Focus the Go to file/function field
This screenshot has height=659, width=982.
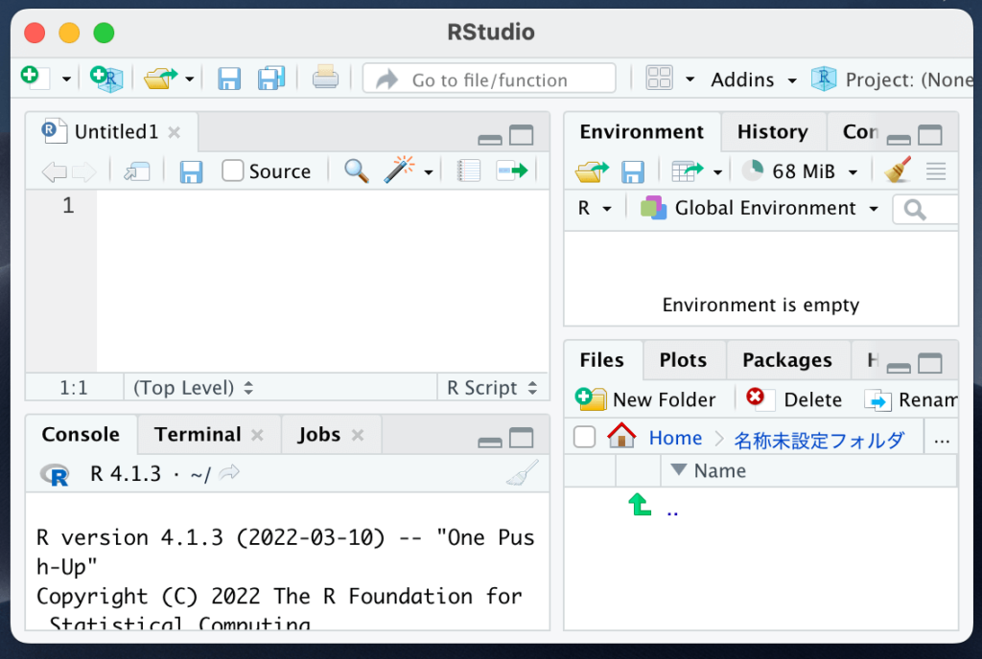[x=489, y=79]
